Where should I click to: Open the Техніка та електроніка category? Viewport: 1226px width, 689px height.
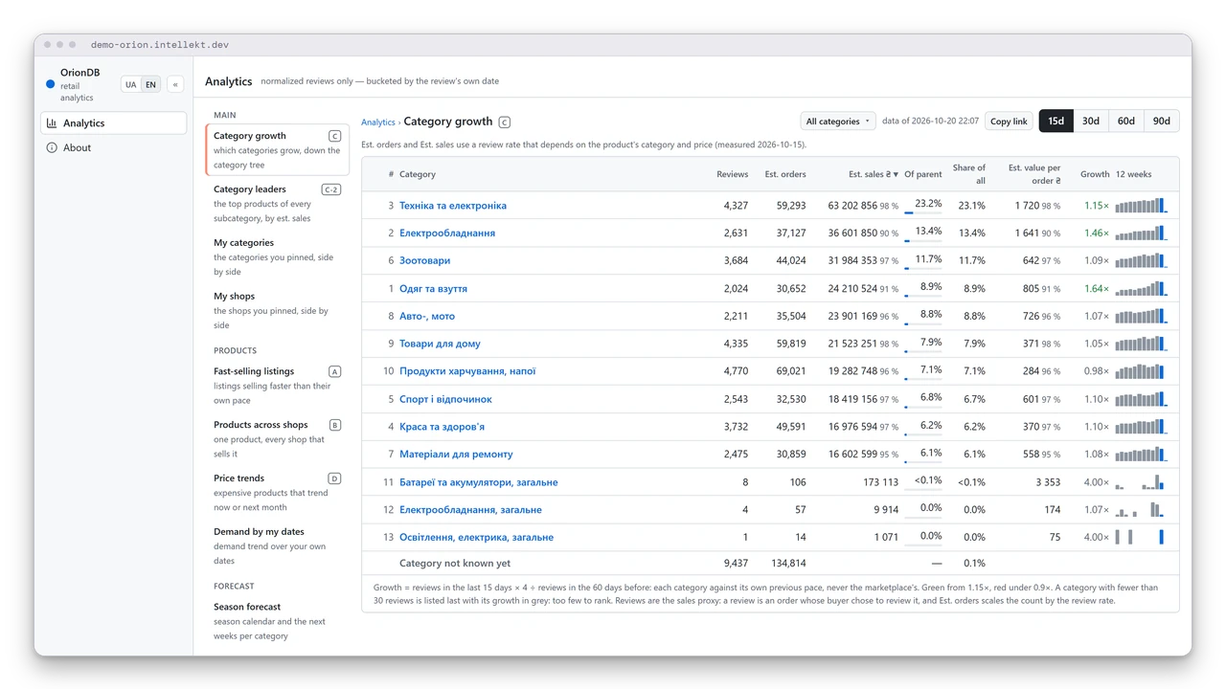pos(453,205)
